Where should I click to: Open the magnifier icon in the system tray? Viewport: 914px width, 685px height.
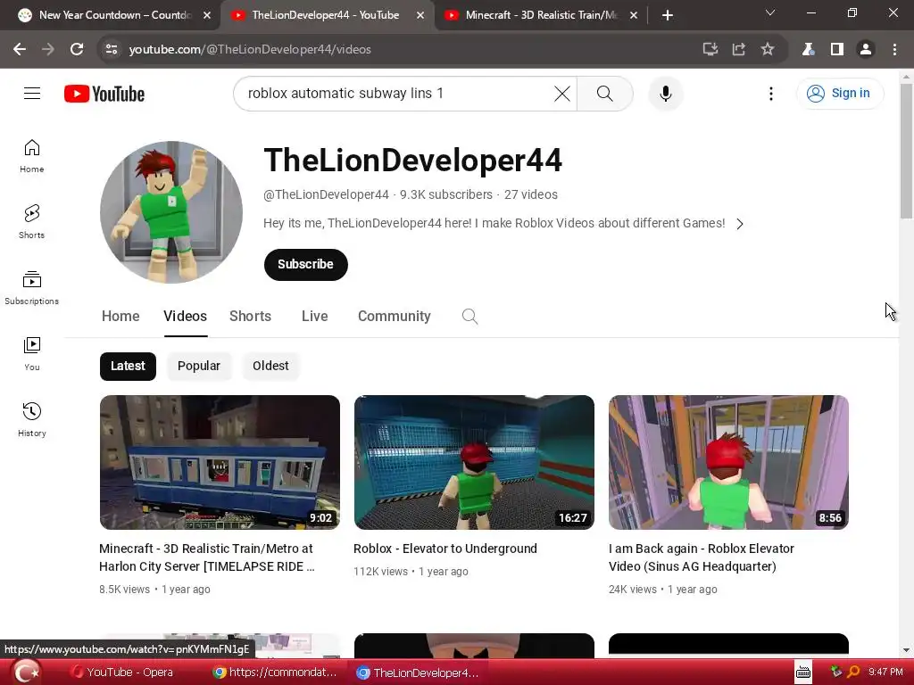(x=853, y=673)
